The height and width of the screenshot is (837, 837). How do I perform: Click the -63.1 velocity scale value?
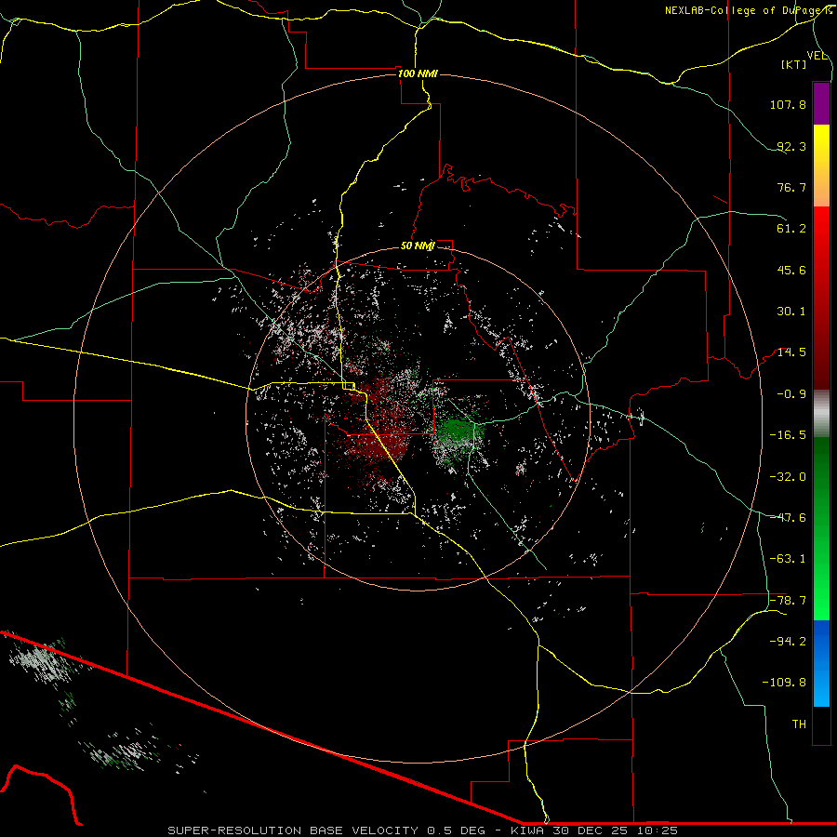[788, 559]
